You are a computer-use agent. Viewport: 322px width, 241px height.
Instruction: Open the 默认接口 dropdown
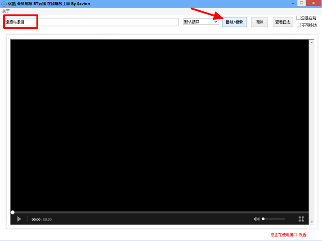click(201, 22)
